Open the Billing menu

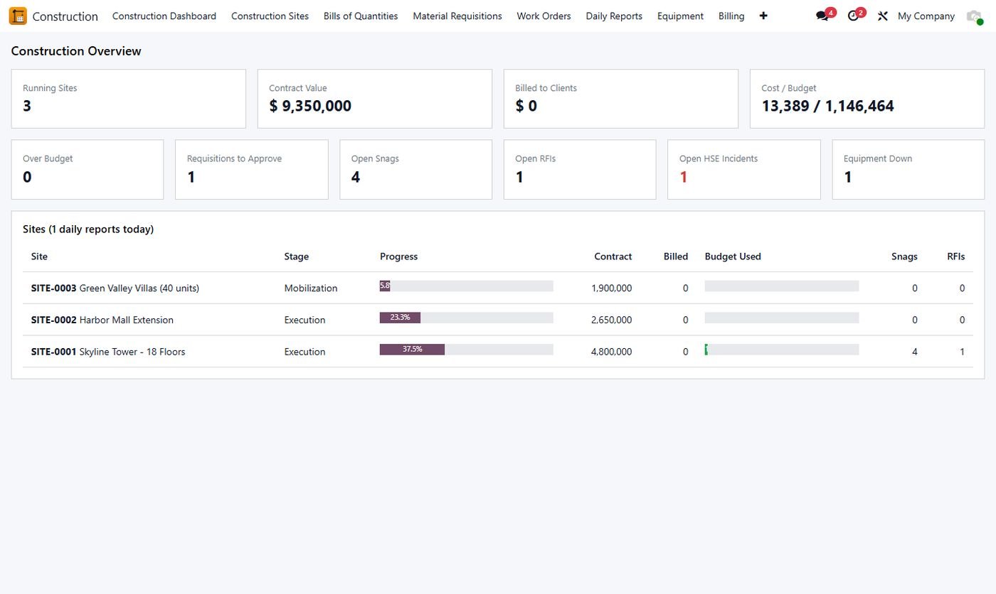point(731,16)
